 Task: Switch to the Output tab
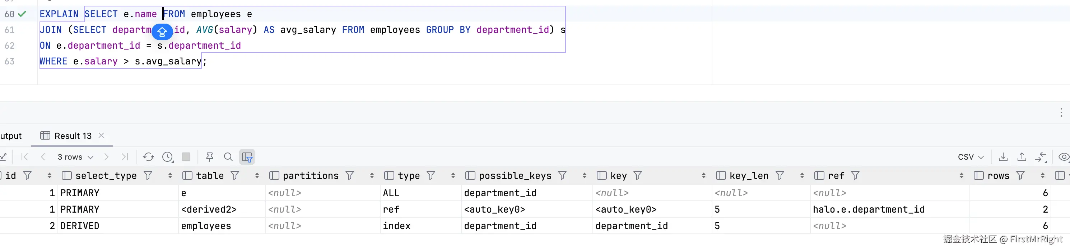11,136
